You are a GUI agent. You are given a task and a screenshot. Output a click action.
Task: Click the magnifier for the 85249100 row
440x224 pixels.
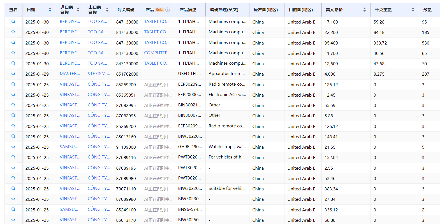tap(13, 209)
